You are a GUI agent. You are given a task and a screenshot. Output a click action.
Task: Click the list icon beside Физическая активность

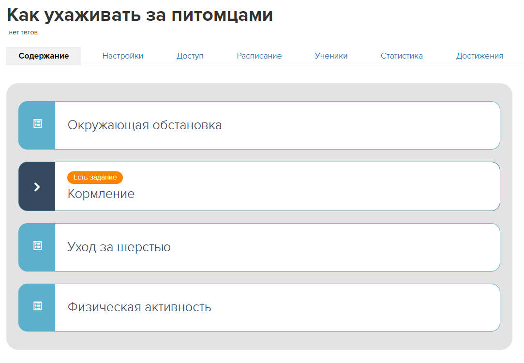pos(37,306)
